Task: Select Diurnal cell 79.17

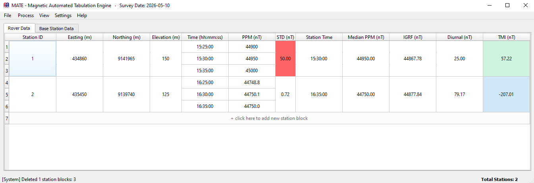Action: point(459,94)
